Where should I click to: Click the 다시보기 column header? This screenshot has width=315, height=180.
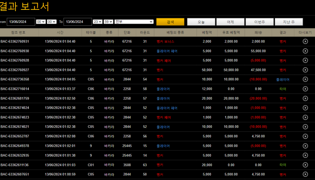click(305, 32)
